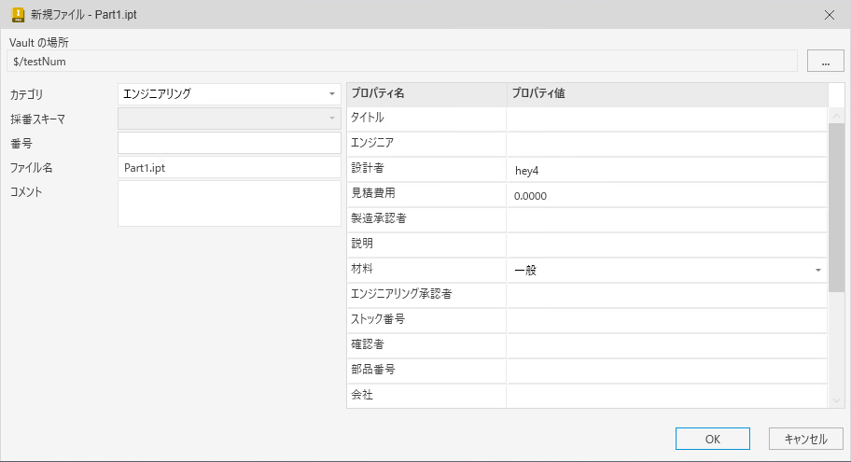Open the 材料 property value dropdown

click(817, 271)
